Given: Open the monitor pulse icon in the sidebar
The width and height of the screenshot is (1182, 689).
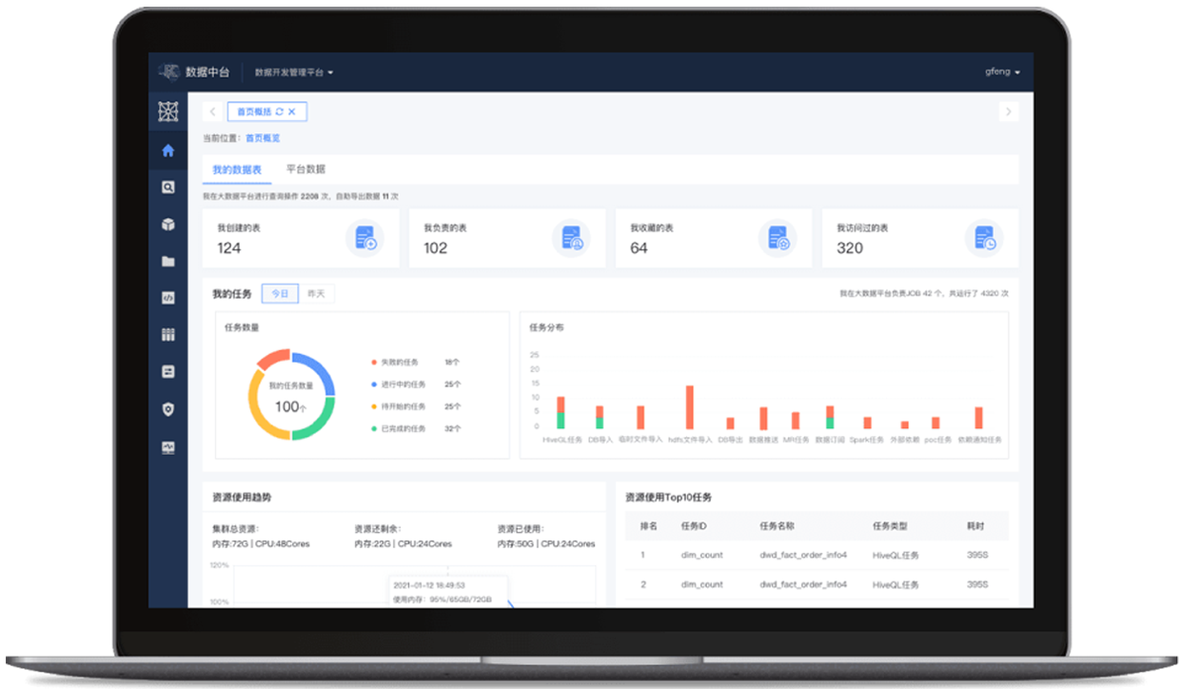Looking at the screenshot, I should pos(168,447).
